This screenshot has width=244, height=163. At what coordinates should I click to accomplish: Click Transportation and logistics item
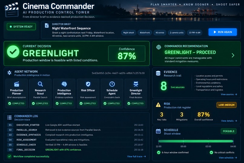click(209, 90)
